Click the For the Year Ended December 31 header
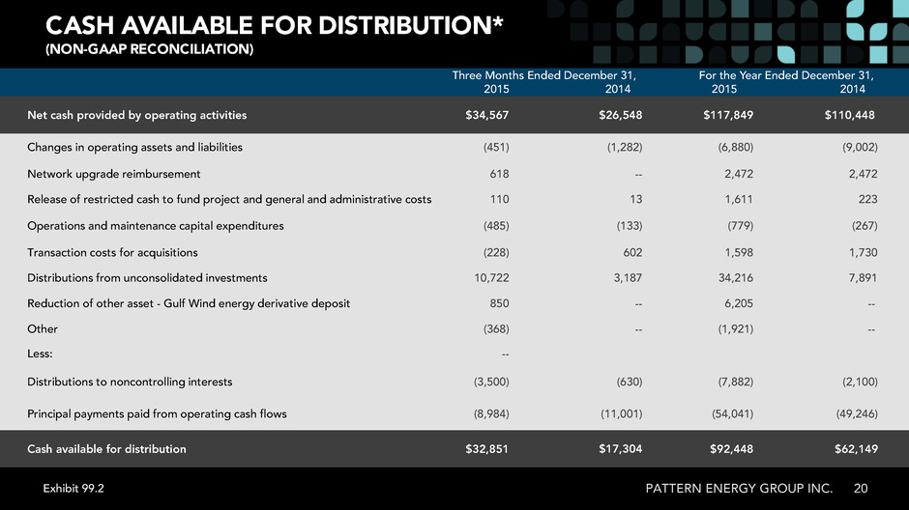 [x=786, y=75]
